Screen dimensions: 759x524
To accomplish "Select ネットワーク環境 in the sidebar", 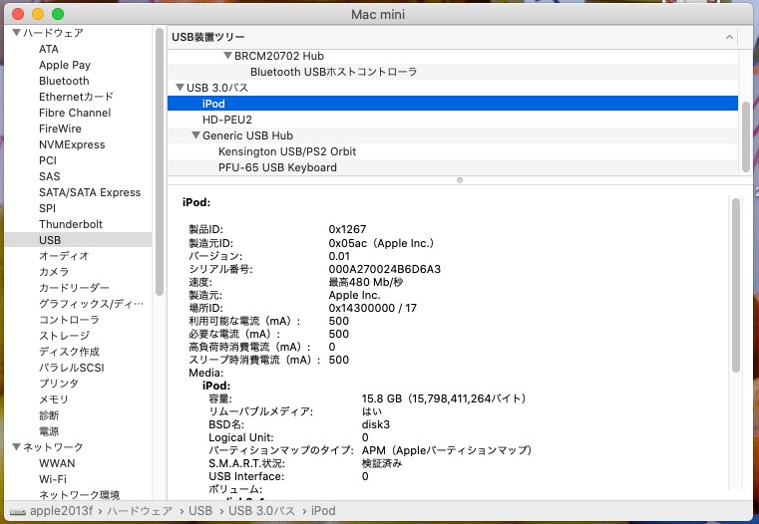I will tap(79, 494).
